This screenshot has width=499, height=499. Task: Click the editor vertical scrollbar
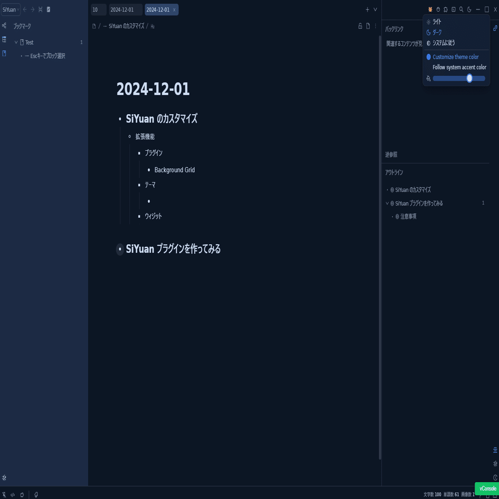pos(380,247)
